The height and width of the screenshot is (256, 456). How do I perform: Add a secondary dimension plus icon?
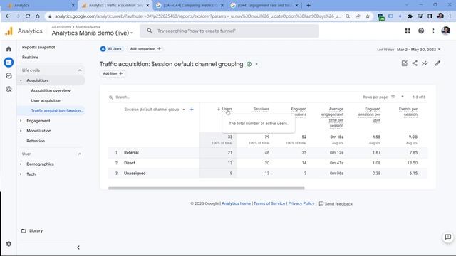coord(192,110)
